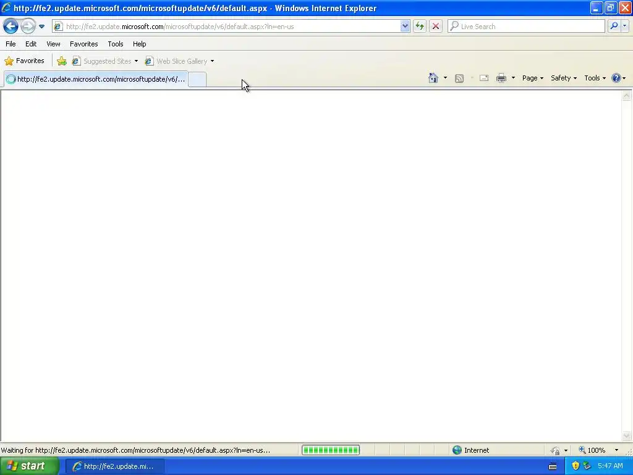
Task: Click the Internet zone globe icon
Action: (457, 450)
